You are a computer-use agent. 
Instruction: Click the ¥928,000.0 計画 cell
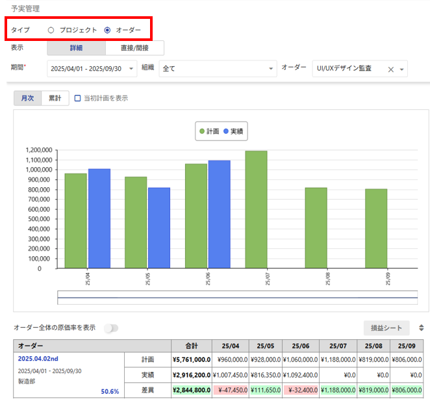coord(266,359)
